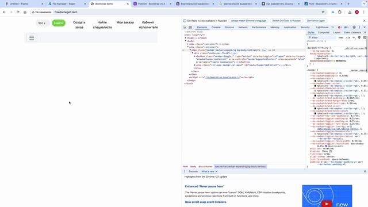Reload the page with browser refresh icon
The width and height of the screenshot is (368, 207).
18,12
